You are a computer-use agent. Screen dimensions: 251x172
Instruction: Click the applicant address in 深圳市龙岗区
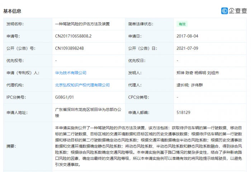click(x=86, y=110)
